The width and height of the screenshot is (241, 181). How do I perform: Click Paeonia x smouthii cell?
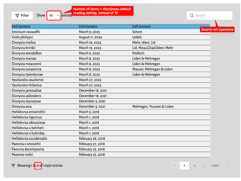coord(26,144)
